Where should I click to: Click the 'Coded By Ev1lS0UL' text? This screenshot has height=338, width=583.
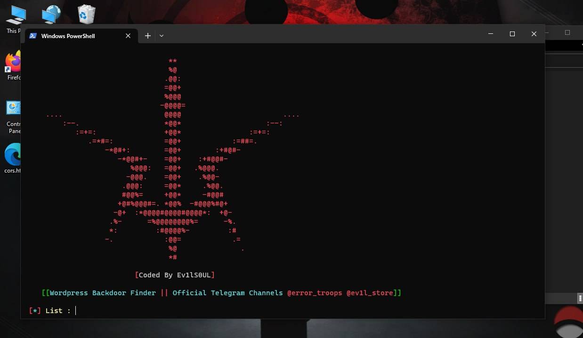[175, 275]
